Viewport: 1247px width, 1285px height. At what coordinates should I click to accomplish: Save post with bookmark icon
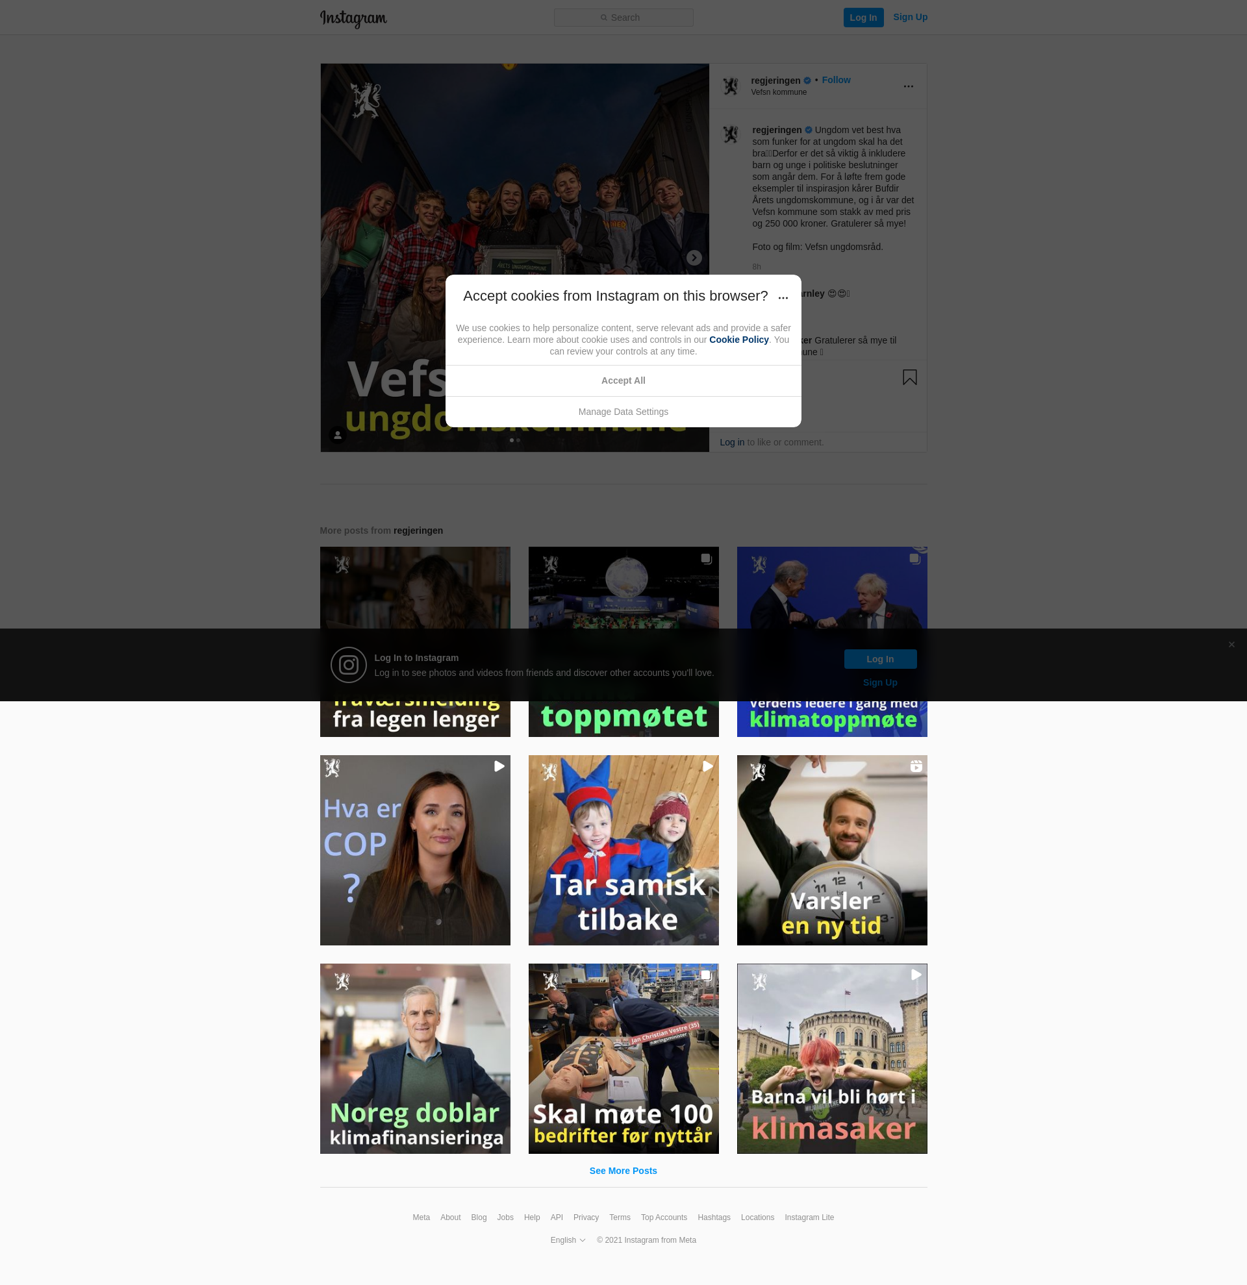click(x=909, y=377)
